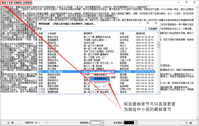Click the search field containing 西游
Screen dimensions: 199x126
click(91, 29)
